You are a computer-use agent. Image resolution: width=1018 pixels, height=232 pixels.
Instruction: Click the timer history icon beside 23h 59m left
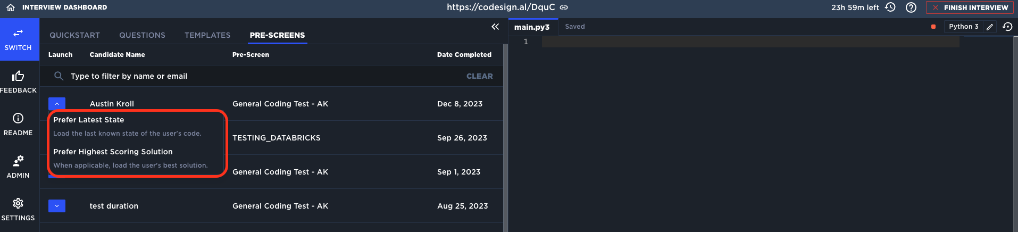(890, 7)
